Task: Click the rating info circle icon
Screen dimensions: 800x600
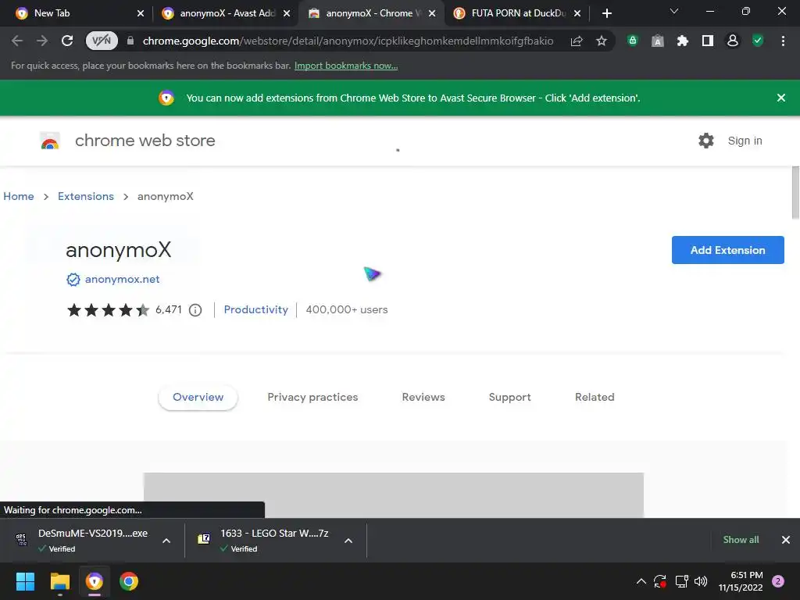Action: 195,310
